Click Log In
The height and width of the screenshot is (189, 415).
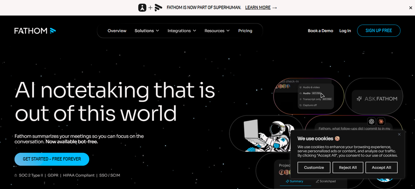[345, 31]
